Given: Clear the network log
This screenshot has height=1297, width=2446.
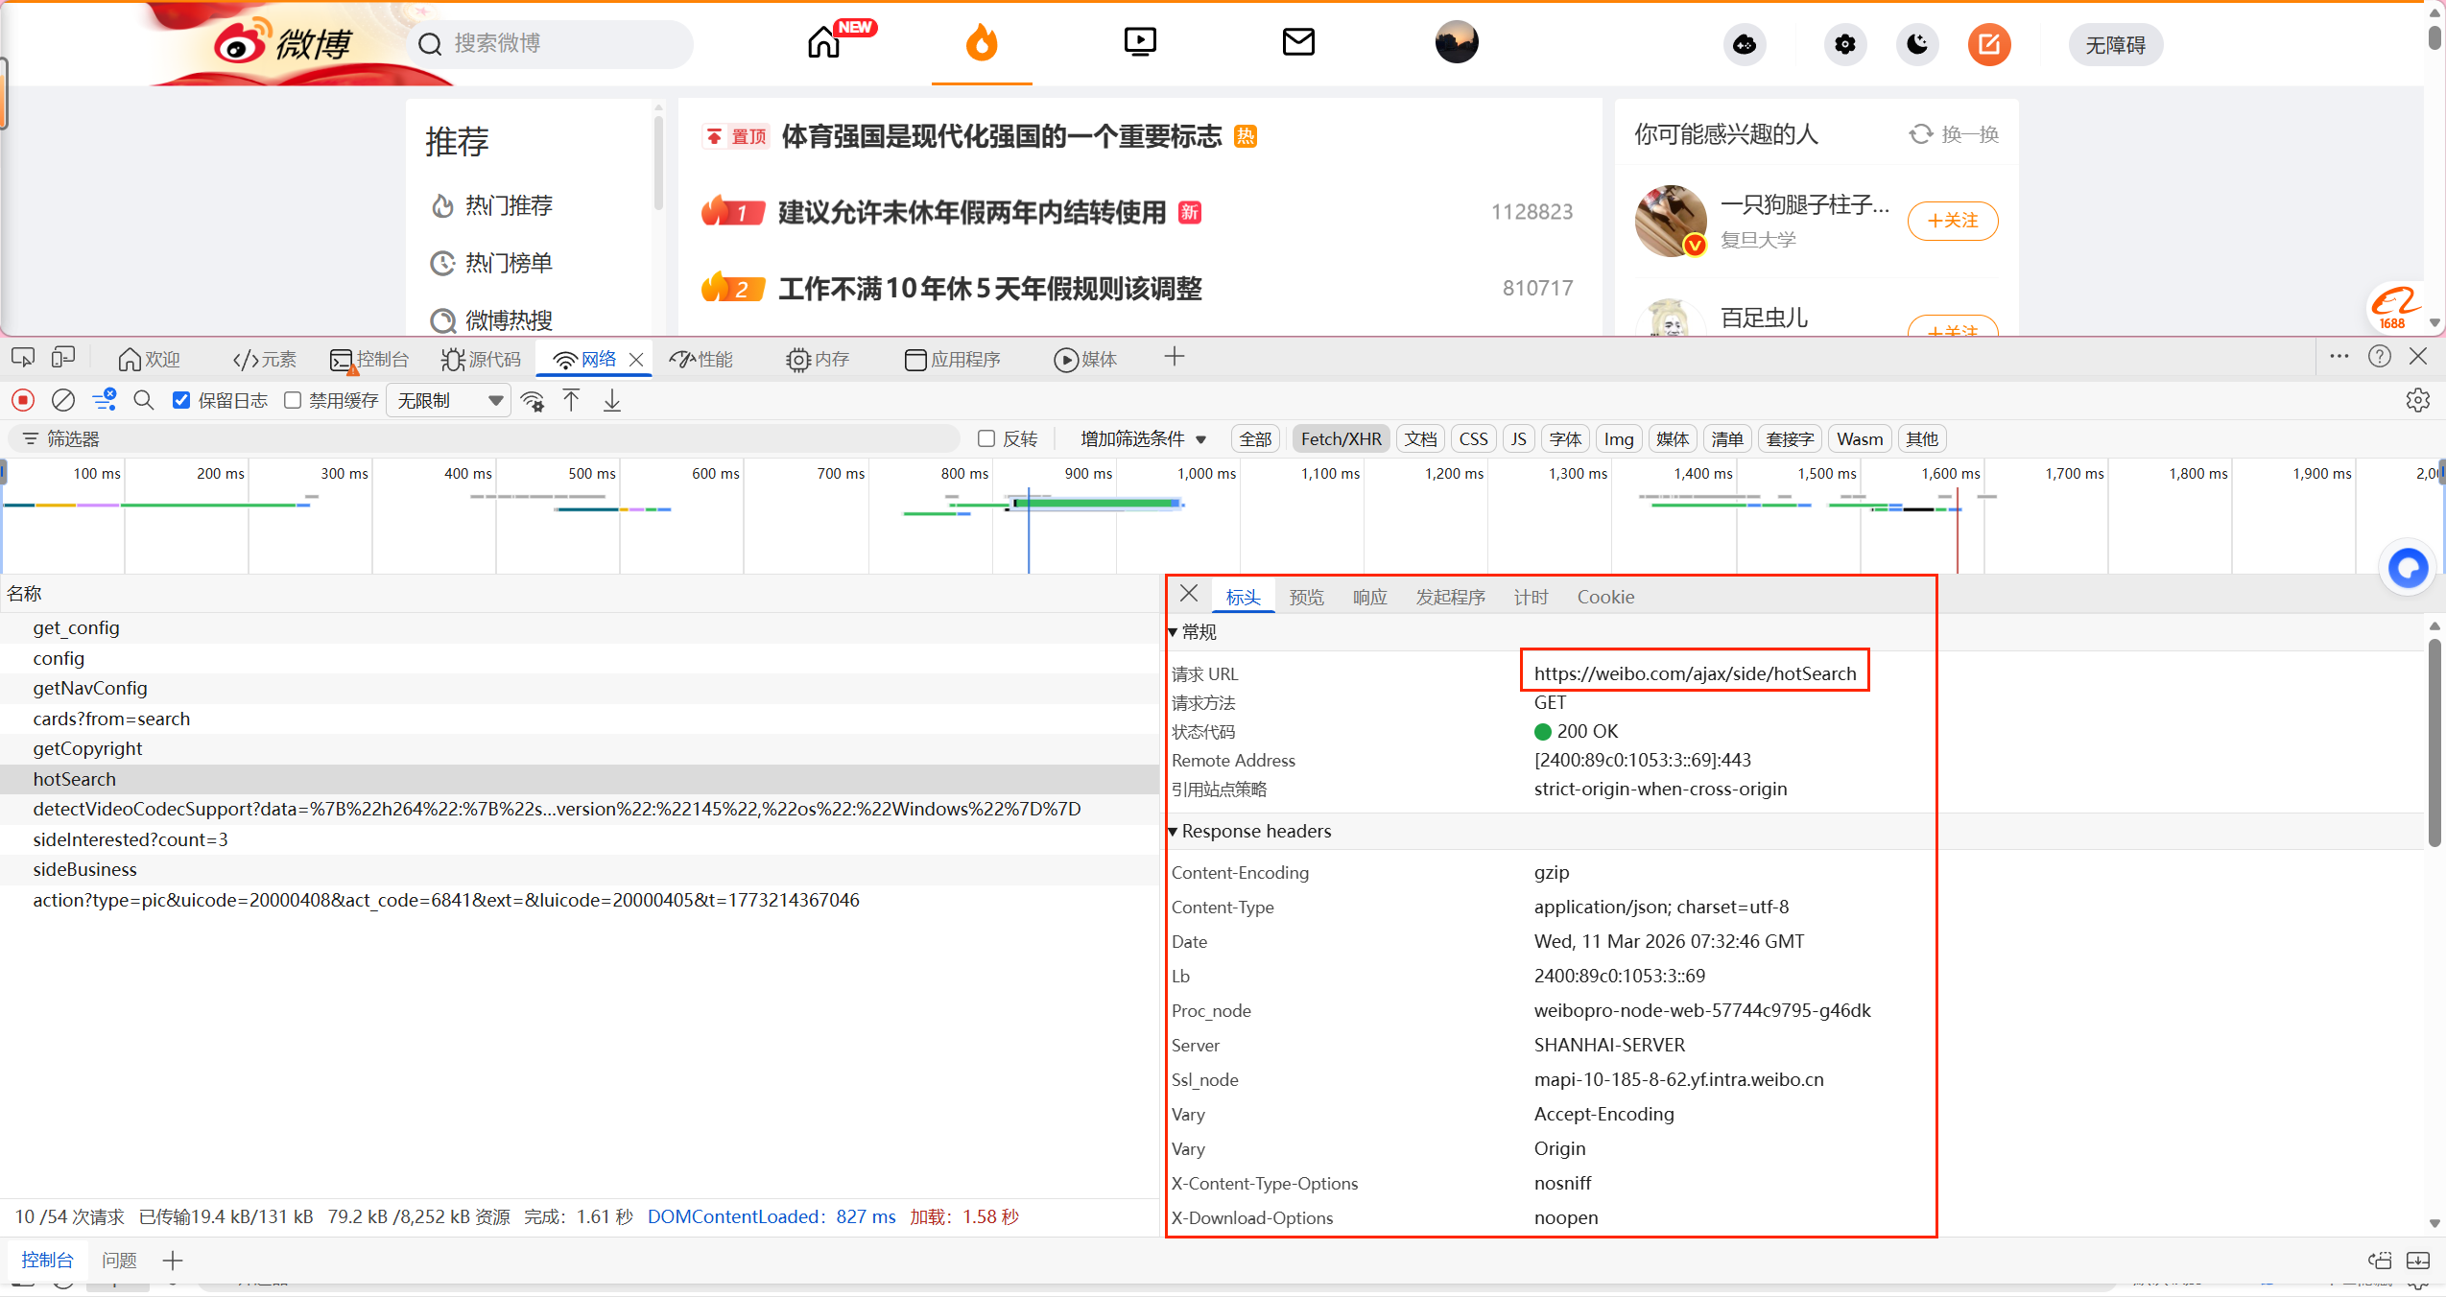Looking at the screenshot, I should (x=63, y=400).
